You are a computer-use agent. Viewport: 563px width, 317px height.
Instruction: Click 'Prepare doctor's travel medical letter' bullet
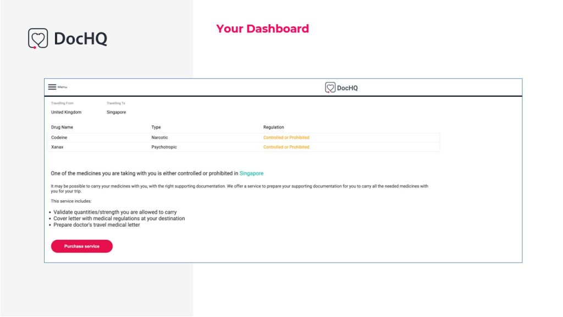click(x=97, y=225)
